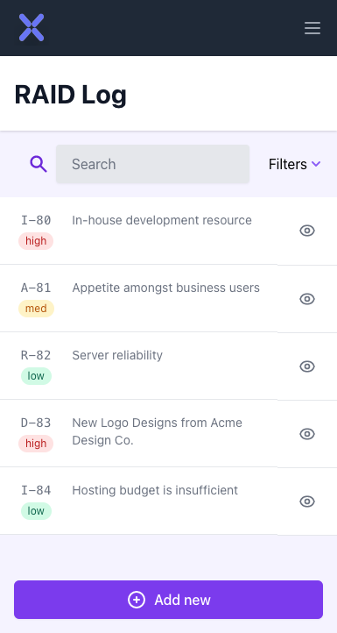Click the eye icon for I-84 Hosting budget
The image size is (337, 633).
[307, 501]
